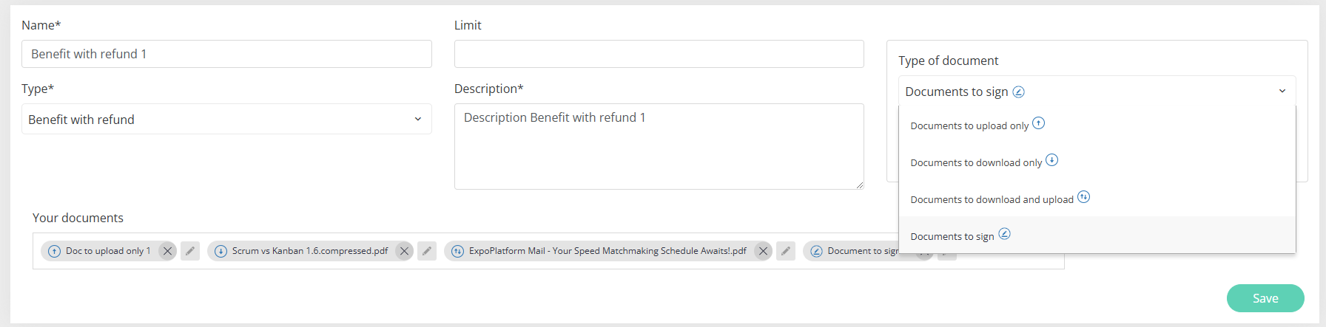This screenshot has width=1326, height=327.
Task: Open the Type 'Benefit with refund' dropdown
Action: [226, 120]
